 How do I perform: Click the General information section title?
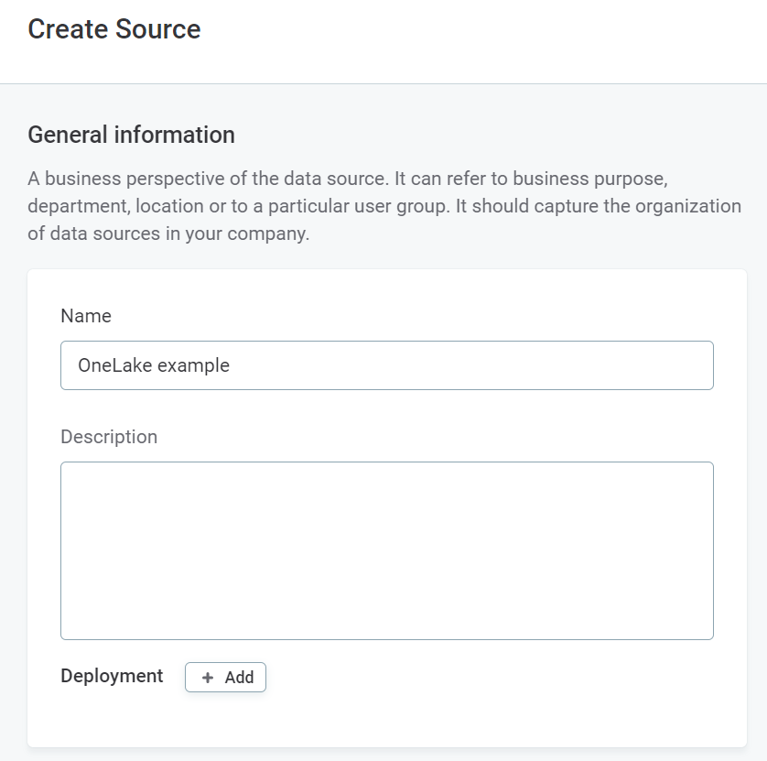click(x=131, y=134)
